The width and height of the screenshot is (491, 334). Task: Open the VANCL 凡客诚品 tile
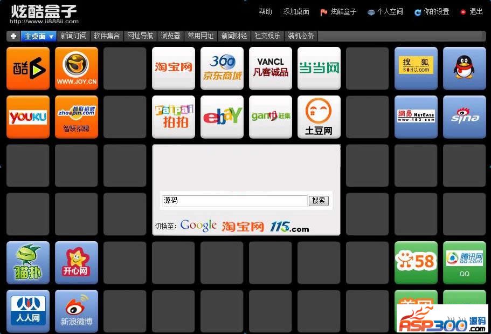point(271,69)
